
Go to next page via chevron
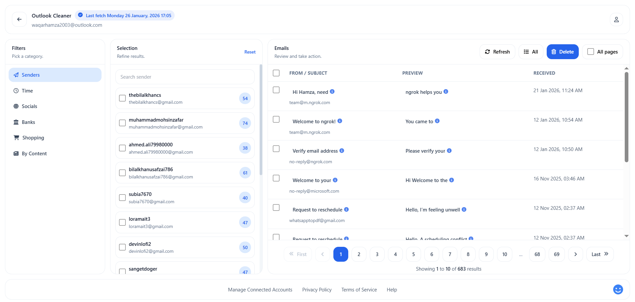pos(575,254)
